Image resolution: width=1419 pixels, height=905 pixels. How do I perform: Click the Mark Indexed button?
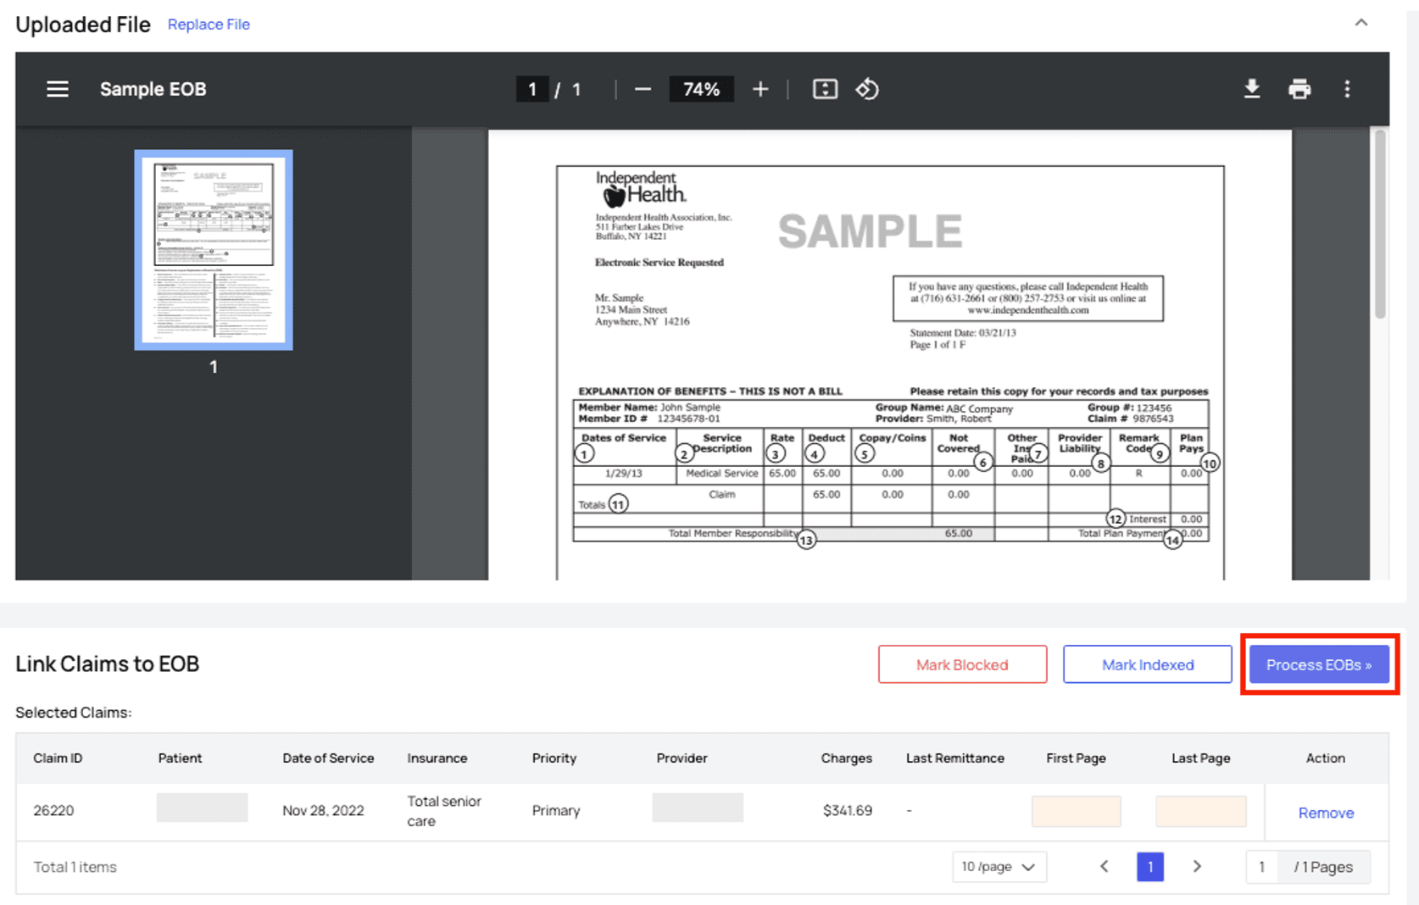pyautogui.click(x=1148, y=664)
